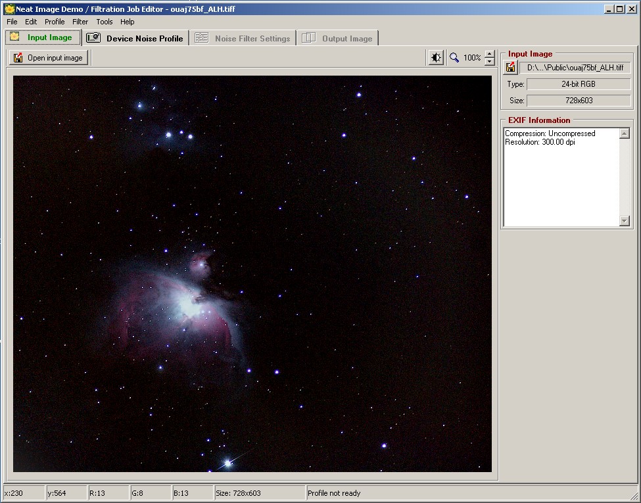Click the B:13 status bar value
Viewport: 641px width, 503px height.
[x=181, y=493]
